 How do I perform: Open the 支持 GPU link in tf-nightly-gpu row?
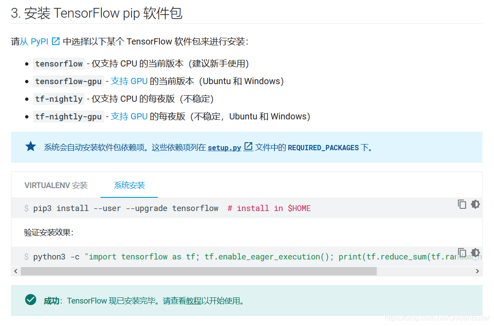click(x=129, y=117)
